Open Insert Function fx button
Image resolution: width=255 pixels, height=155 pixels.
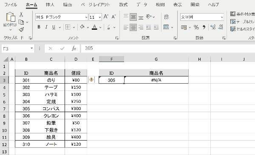[x=74, y=48]
